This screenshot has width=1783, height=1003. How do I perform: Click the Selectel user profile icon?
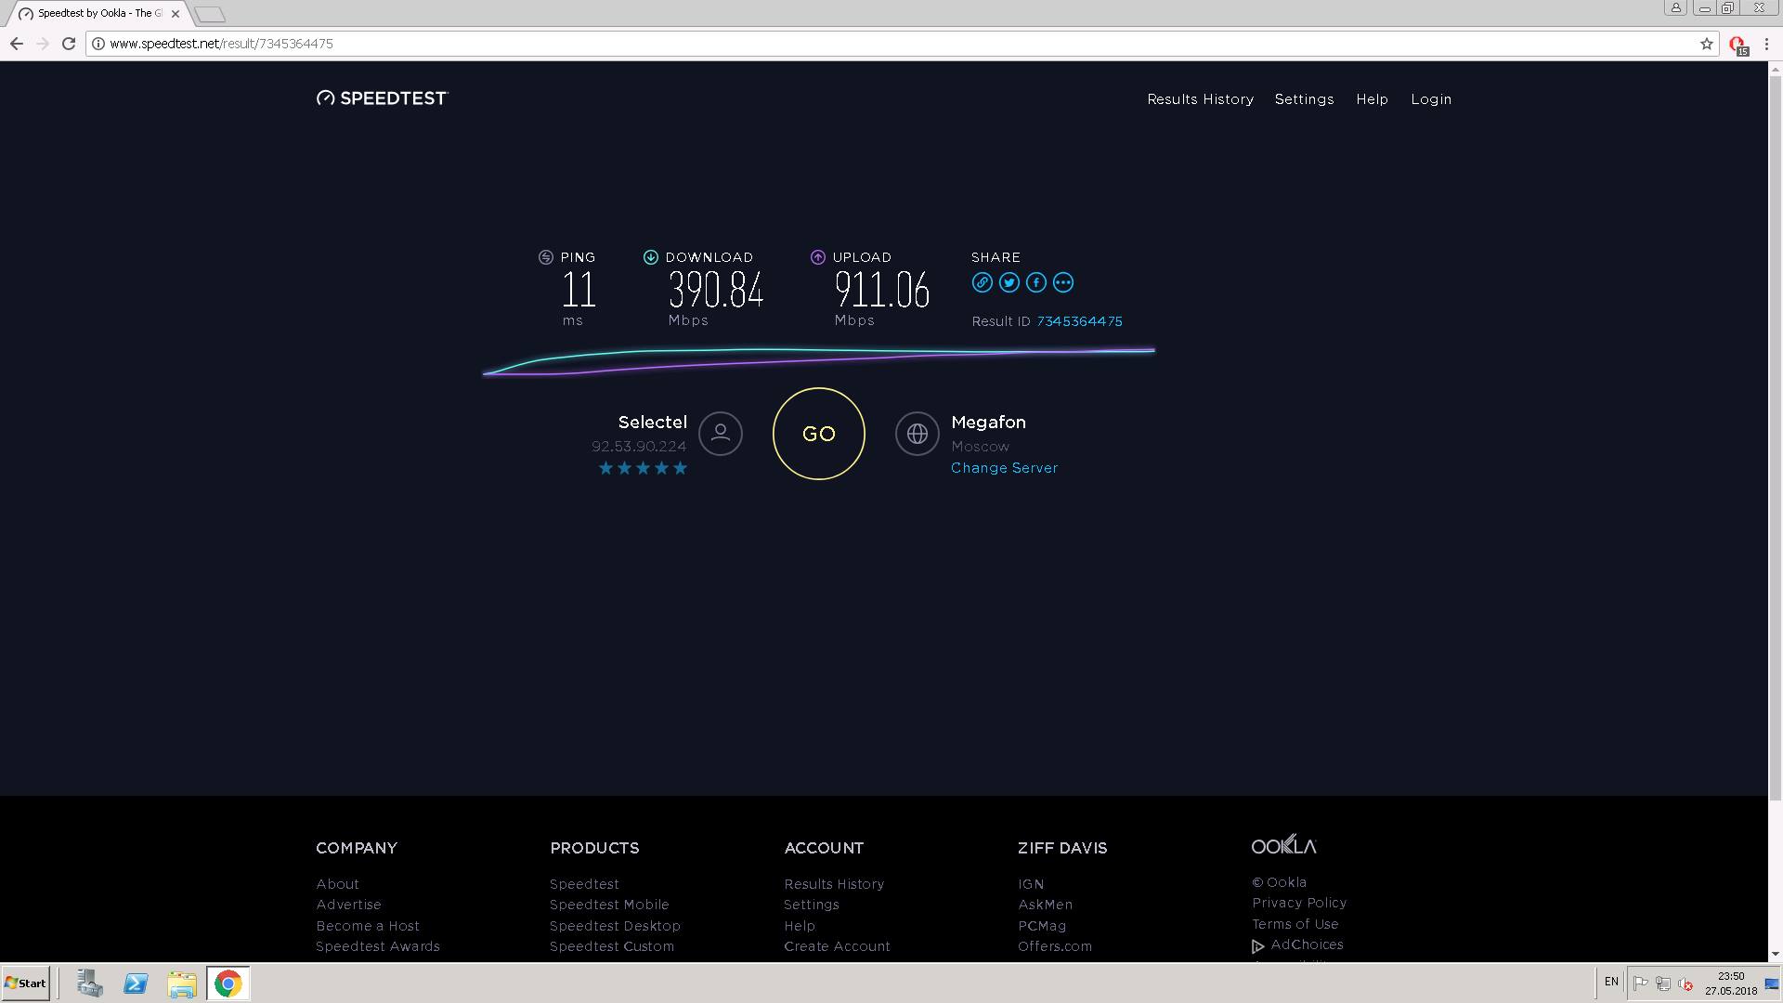pos(720,434)
